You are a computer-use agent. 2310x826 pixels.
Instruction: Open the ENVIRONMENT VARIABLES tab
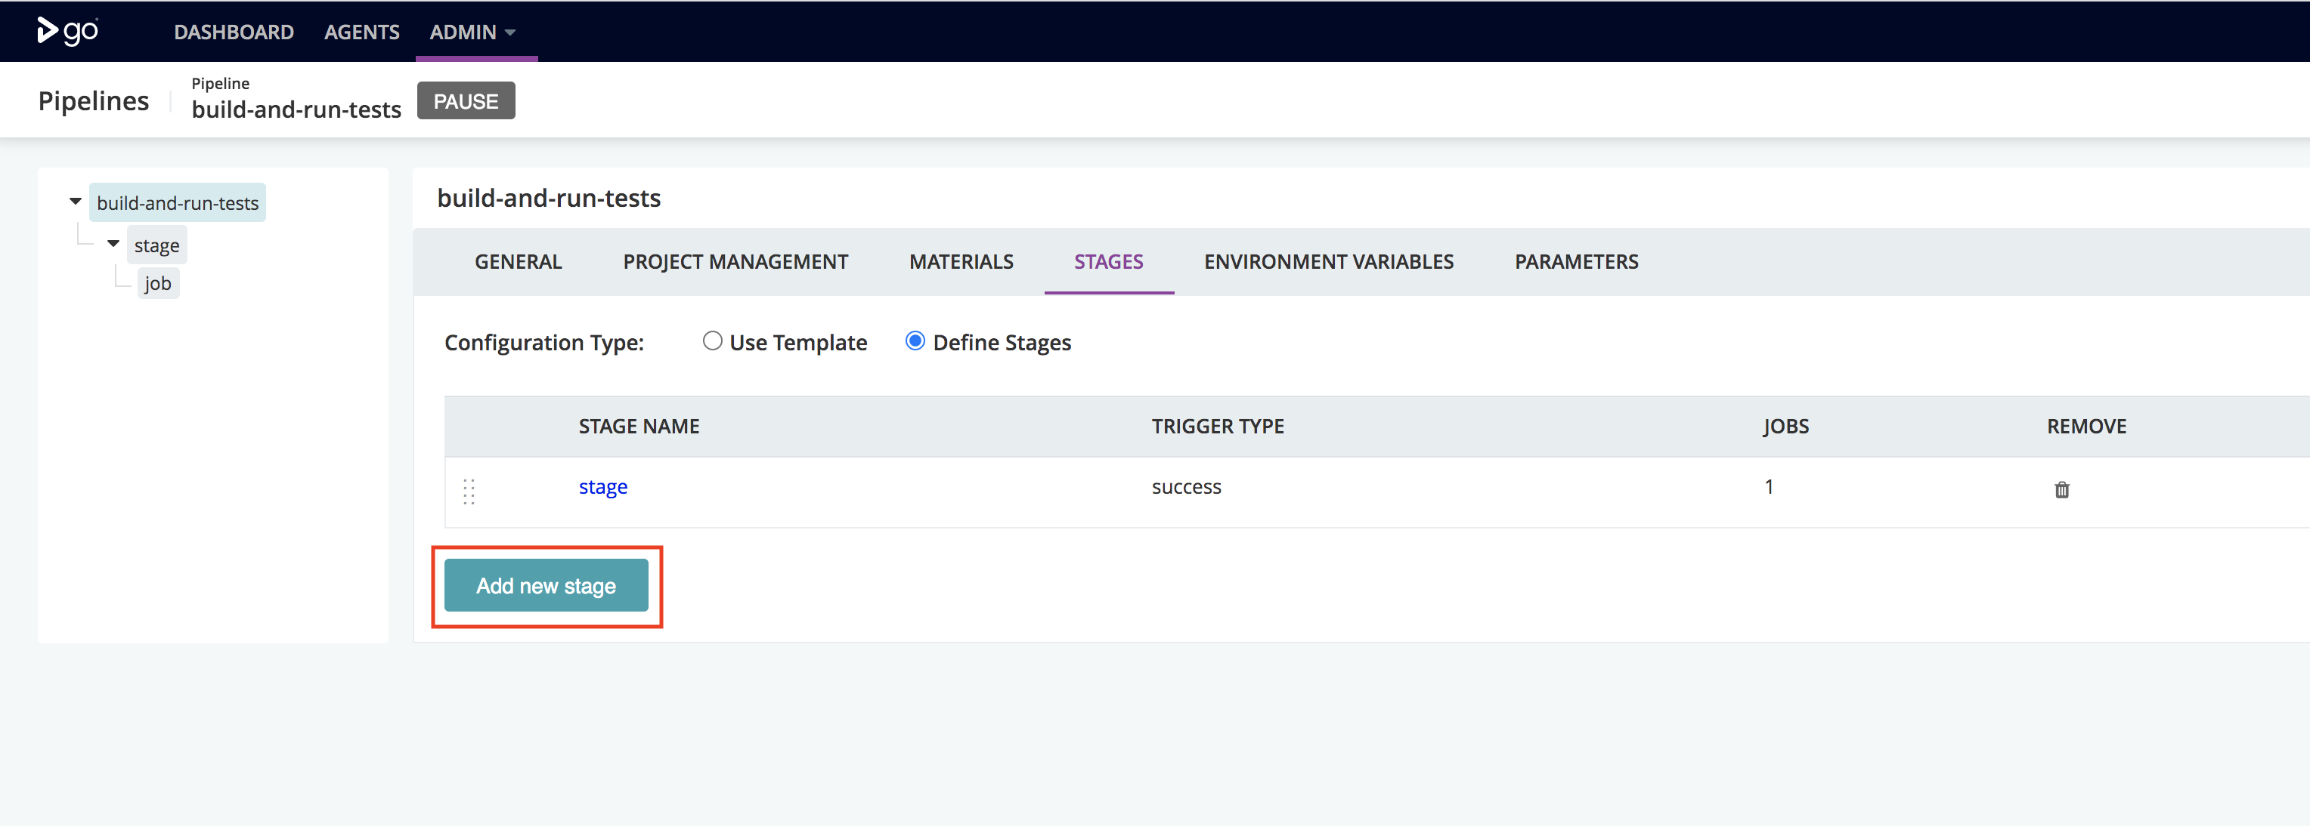pyautogui.click(x=1329, y=261)
